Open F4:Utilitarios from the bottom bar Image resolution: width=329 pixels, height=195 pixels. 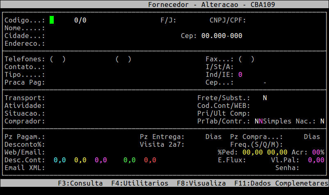tap(139, 183)
